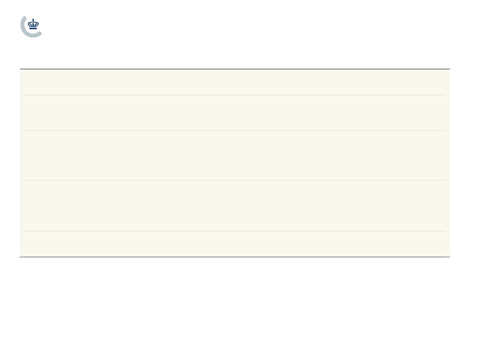491x347 pixels.
Task: Select the second empty table row
Action: point(234,112)
